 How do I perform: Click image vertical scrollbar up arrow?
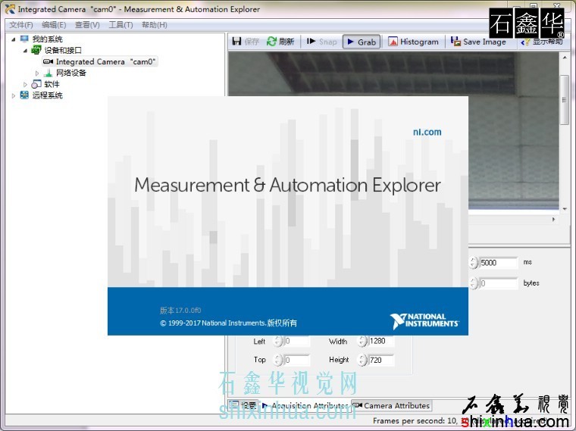565,58
